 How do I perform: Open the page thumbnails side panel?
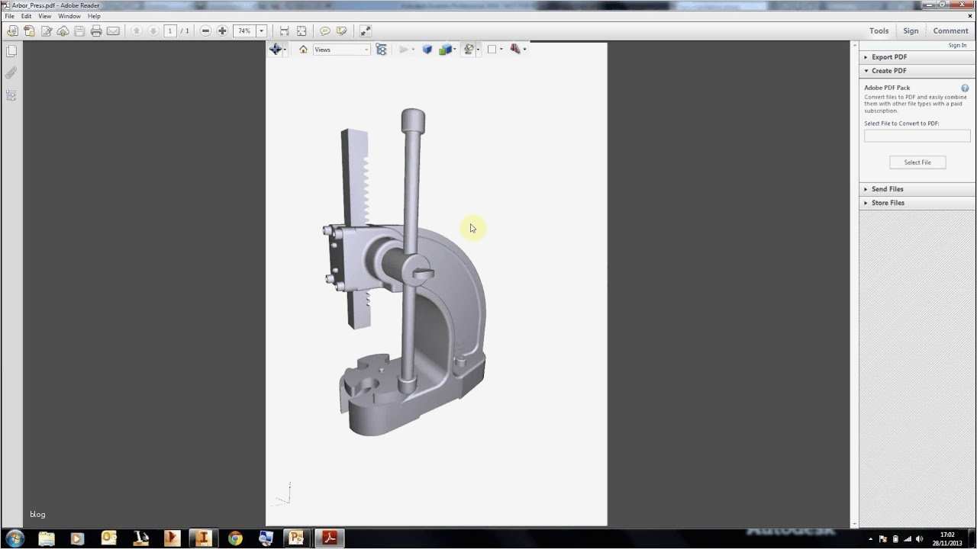pos(11,51)
